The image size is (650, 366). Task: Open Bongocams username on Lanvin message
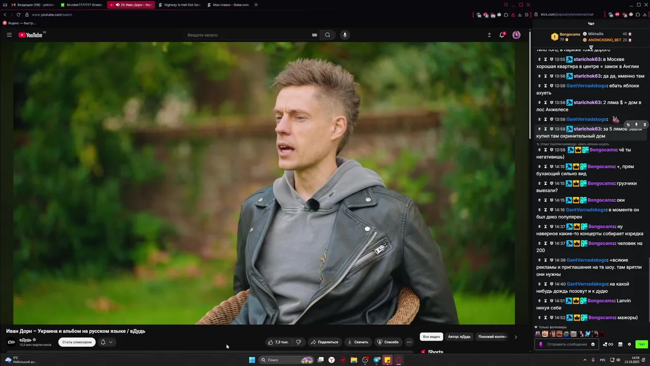602,301
